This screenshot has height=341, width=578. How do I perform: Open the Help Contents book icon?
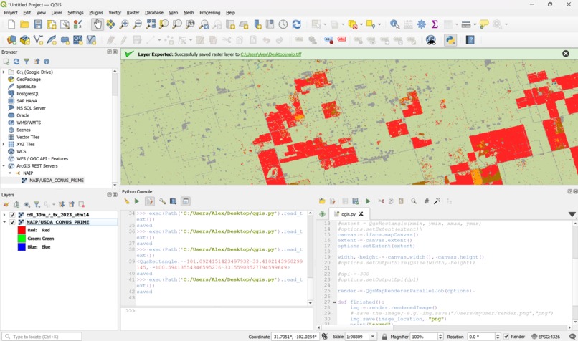point(470,40)
